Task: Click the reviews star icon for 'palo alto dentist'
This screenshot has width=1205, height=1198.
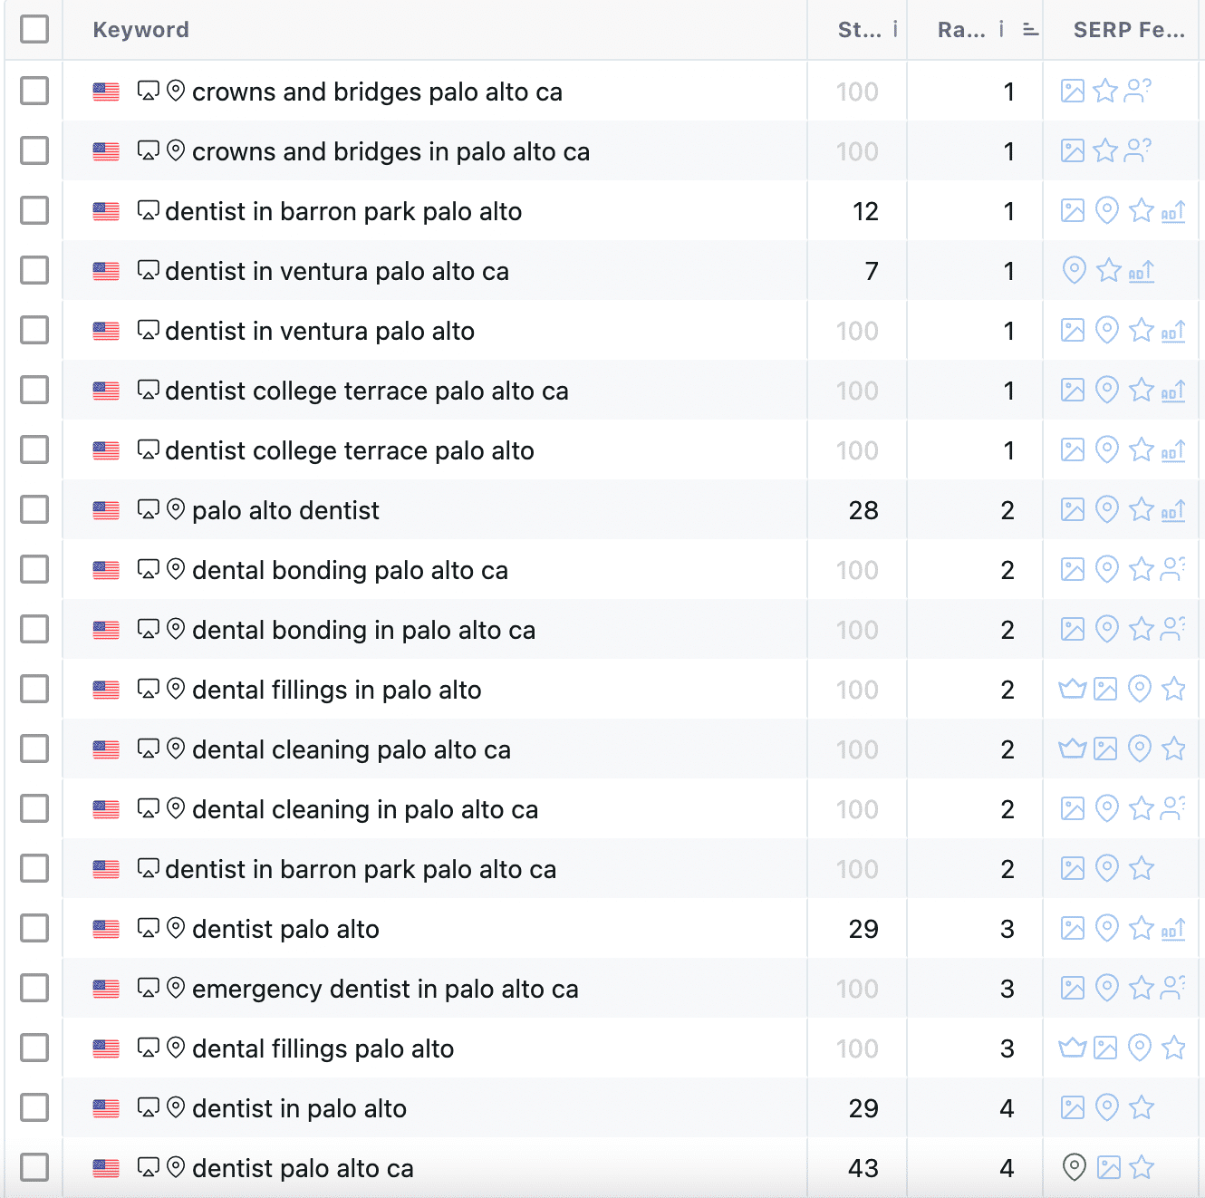Action: point(1142,510)
